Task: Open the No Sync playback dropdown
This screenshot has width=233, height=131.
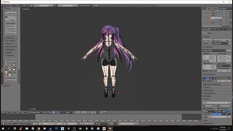Action: pos(102,124)
